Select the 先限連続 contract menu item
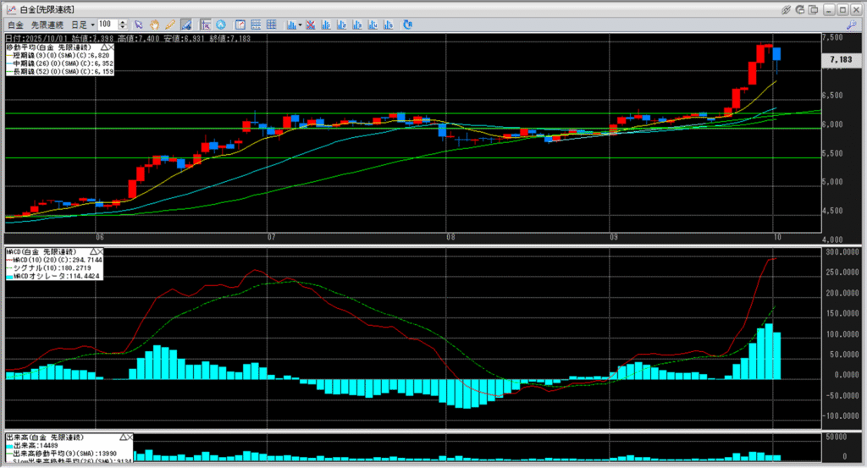 46,25
